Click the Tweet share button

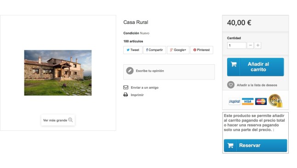[x=133, y=50]
